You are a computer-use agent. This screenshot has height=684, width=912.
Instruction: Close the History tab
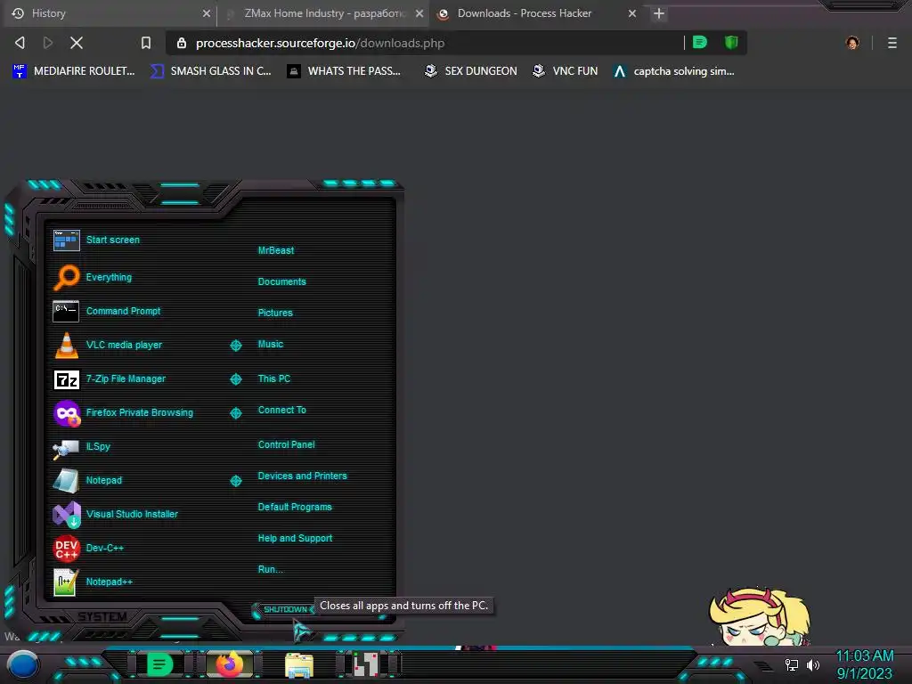206,13
